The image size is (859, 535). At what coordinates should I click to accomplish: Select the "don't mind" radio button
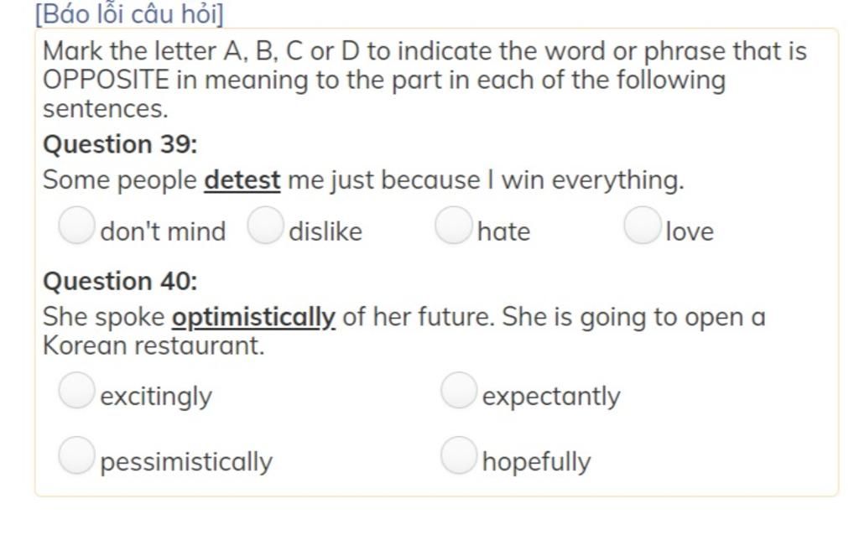point(76,225)
